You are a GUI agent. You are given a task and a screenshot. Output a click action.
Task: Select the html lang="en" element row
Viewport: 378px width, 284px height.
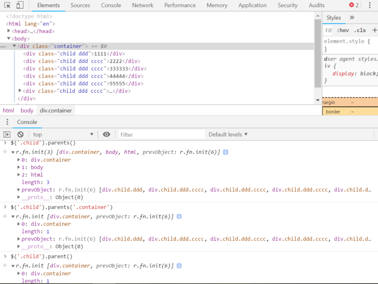pyautogui.click(x=30, y=24)
